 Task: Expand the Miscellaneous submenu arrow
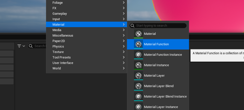[x=124, y=35]
